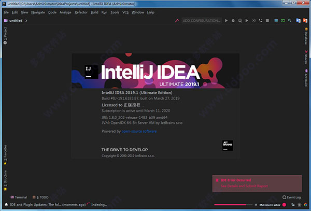Open the Event Log
Viewport: 311px width, 211px height.
click(x=291, y=198)
